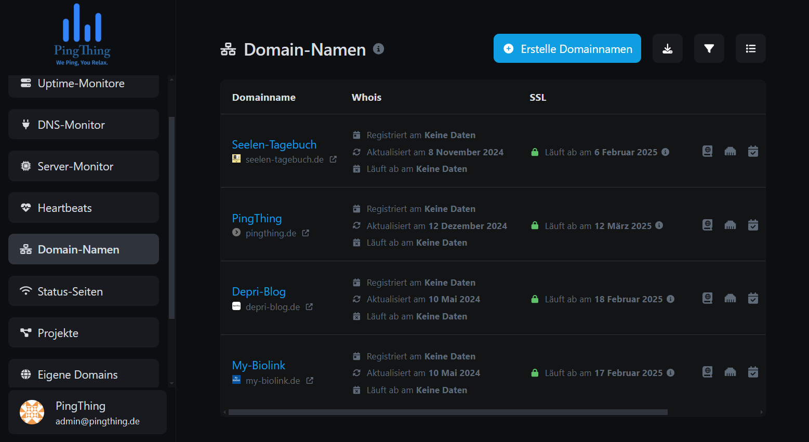Click the sidebar vertical scrollbar
Viewport: 809px width, 442px height.
coord(172,218)
